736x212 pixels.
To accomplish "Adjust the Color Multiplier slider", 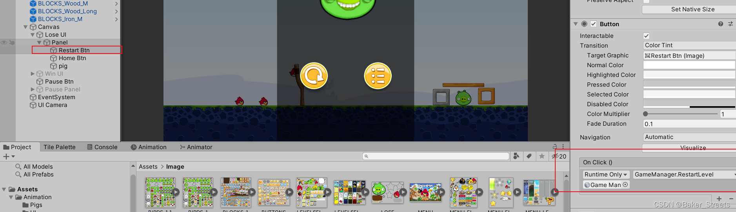I will click(681, 114).
